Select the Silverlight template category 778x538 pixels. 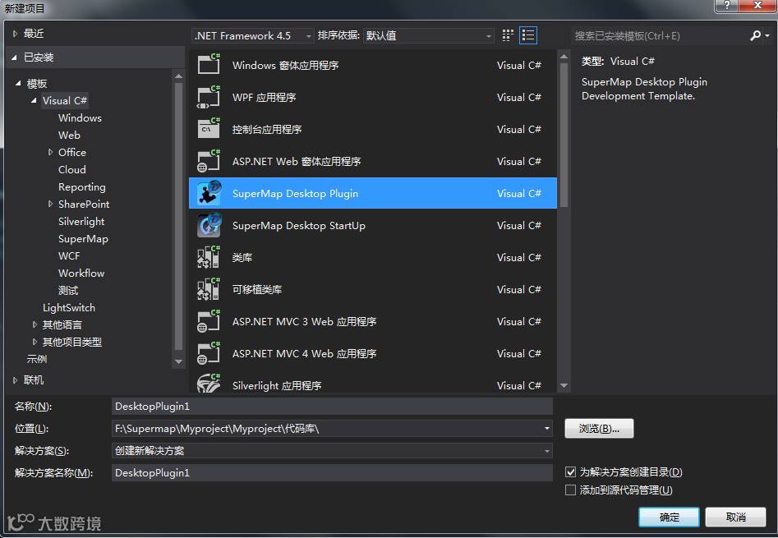pos(81,221)
